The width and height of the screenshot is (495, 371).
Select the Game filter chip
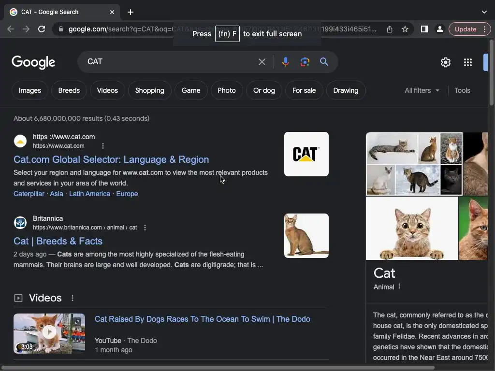coord(190,90)
